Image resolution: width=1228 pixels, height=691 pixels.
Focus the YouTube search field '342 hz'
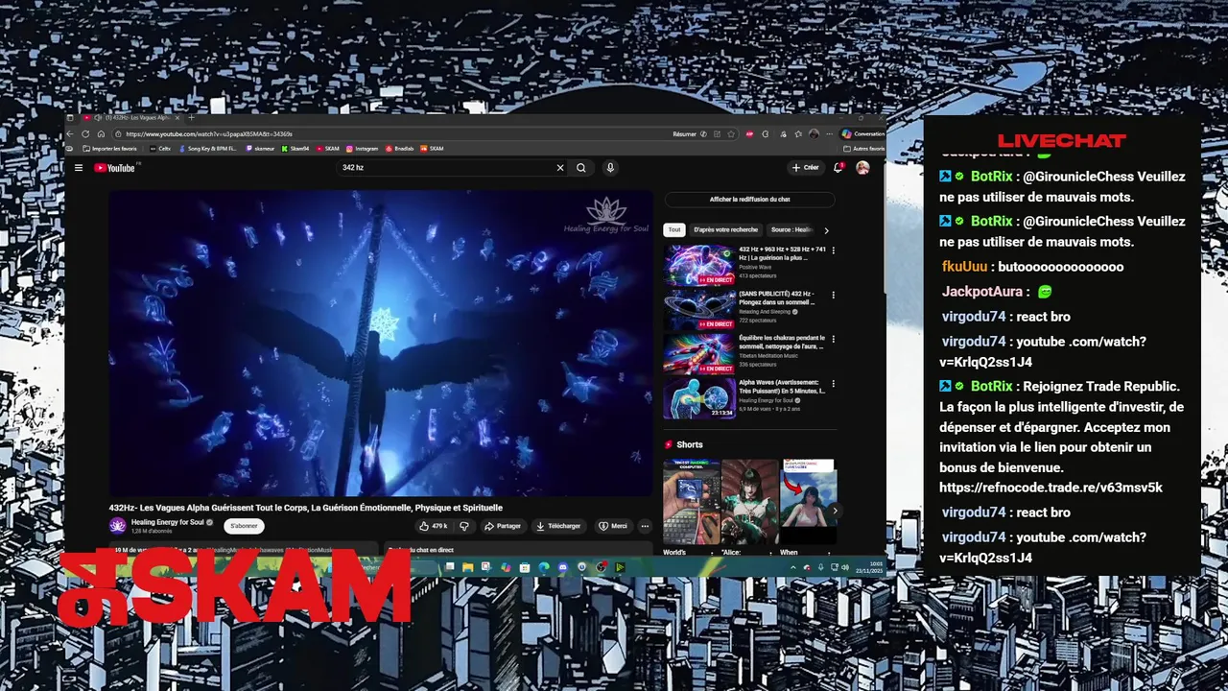pos(444,168)
